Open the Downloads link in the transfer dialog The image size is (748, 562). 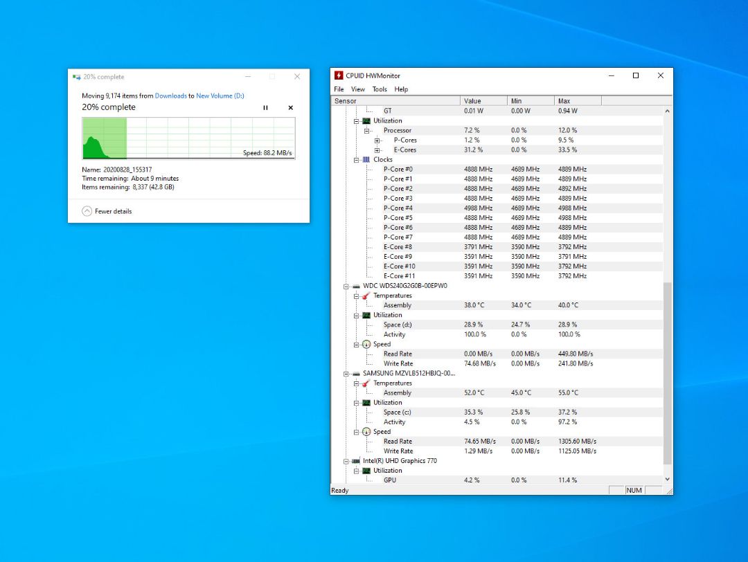(x=170, y=96)
